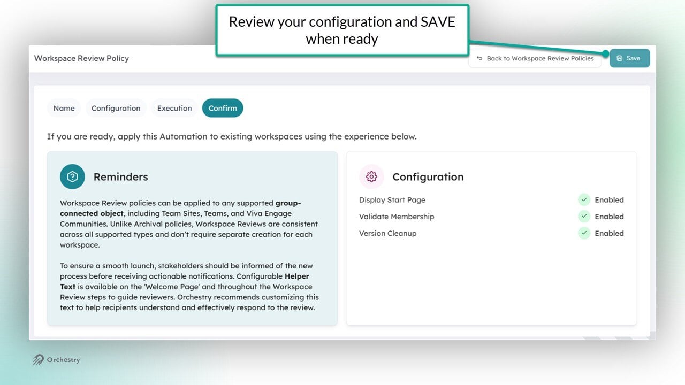Image resolution: width=685 pixels, height=385 pixels.
Task: Click the Confirm tab
Action: (x=223, y=108)
